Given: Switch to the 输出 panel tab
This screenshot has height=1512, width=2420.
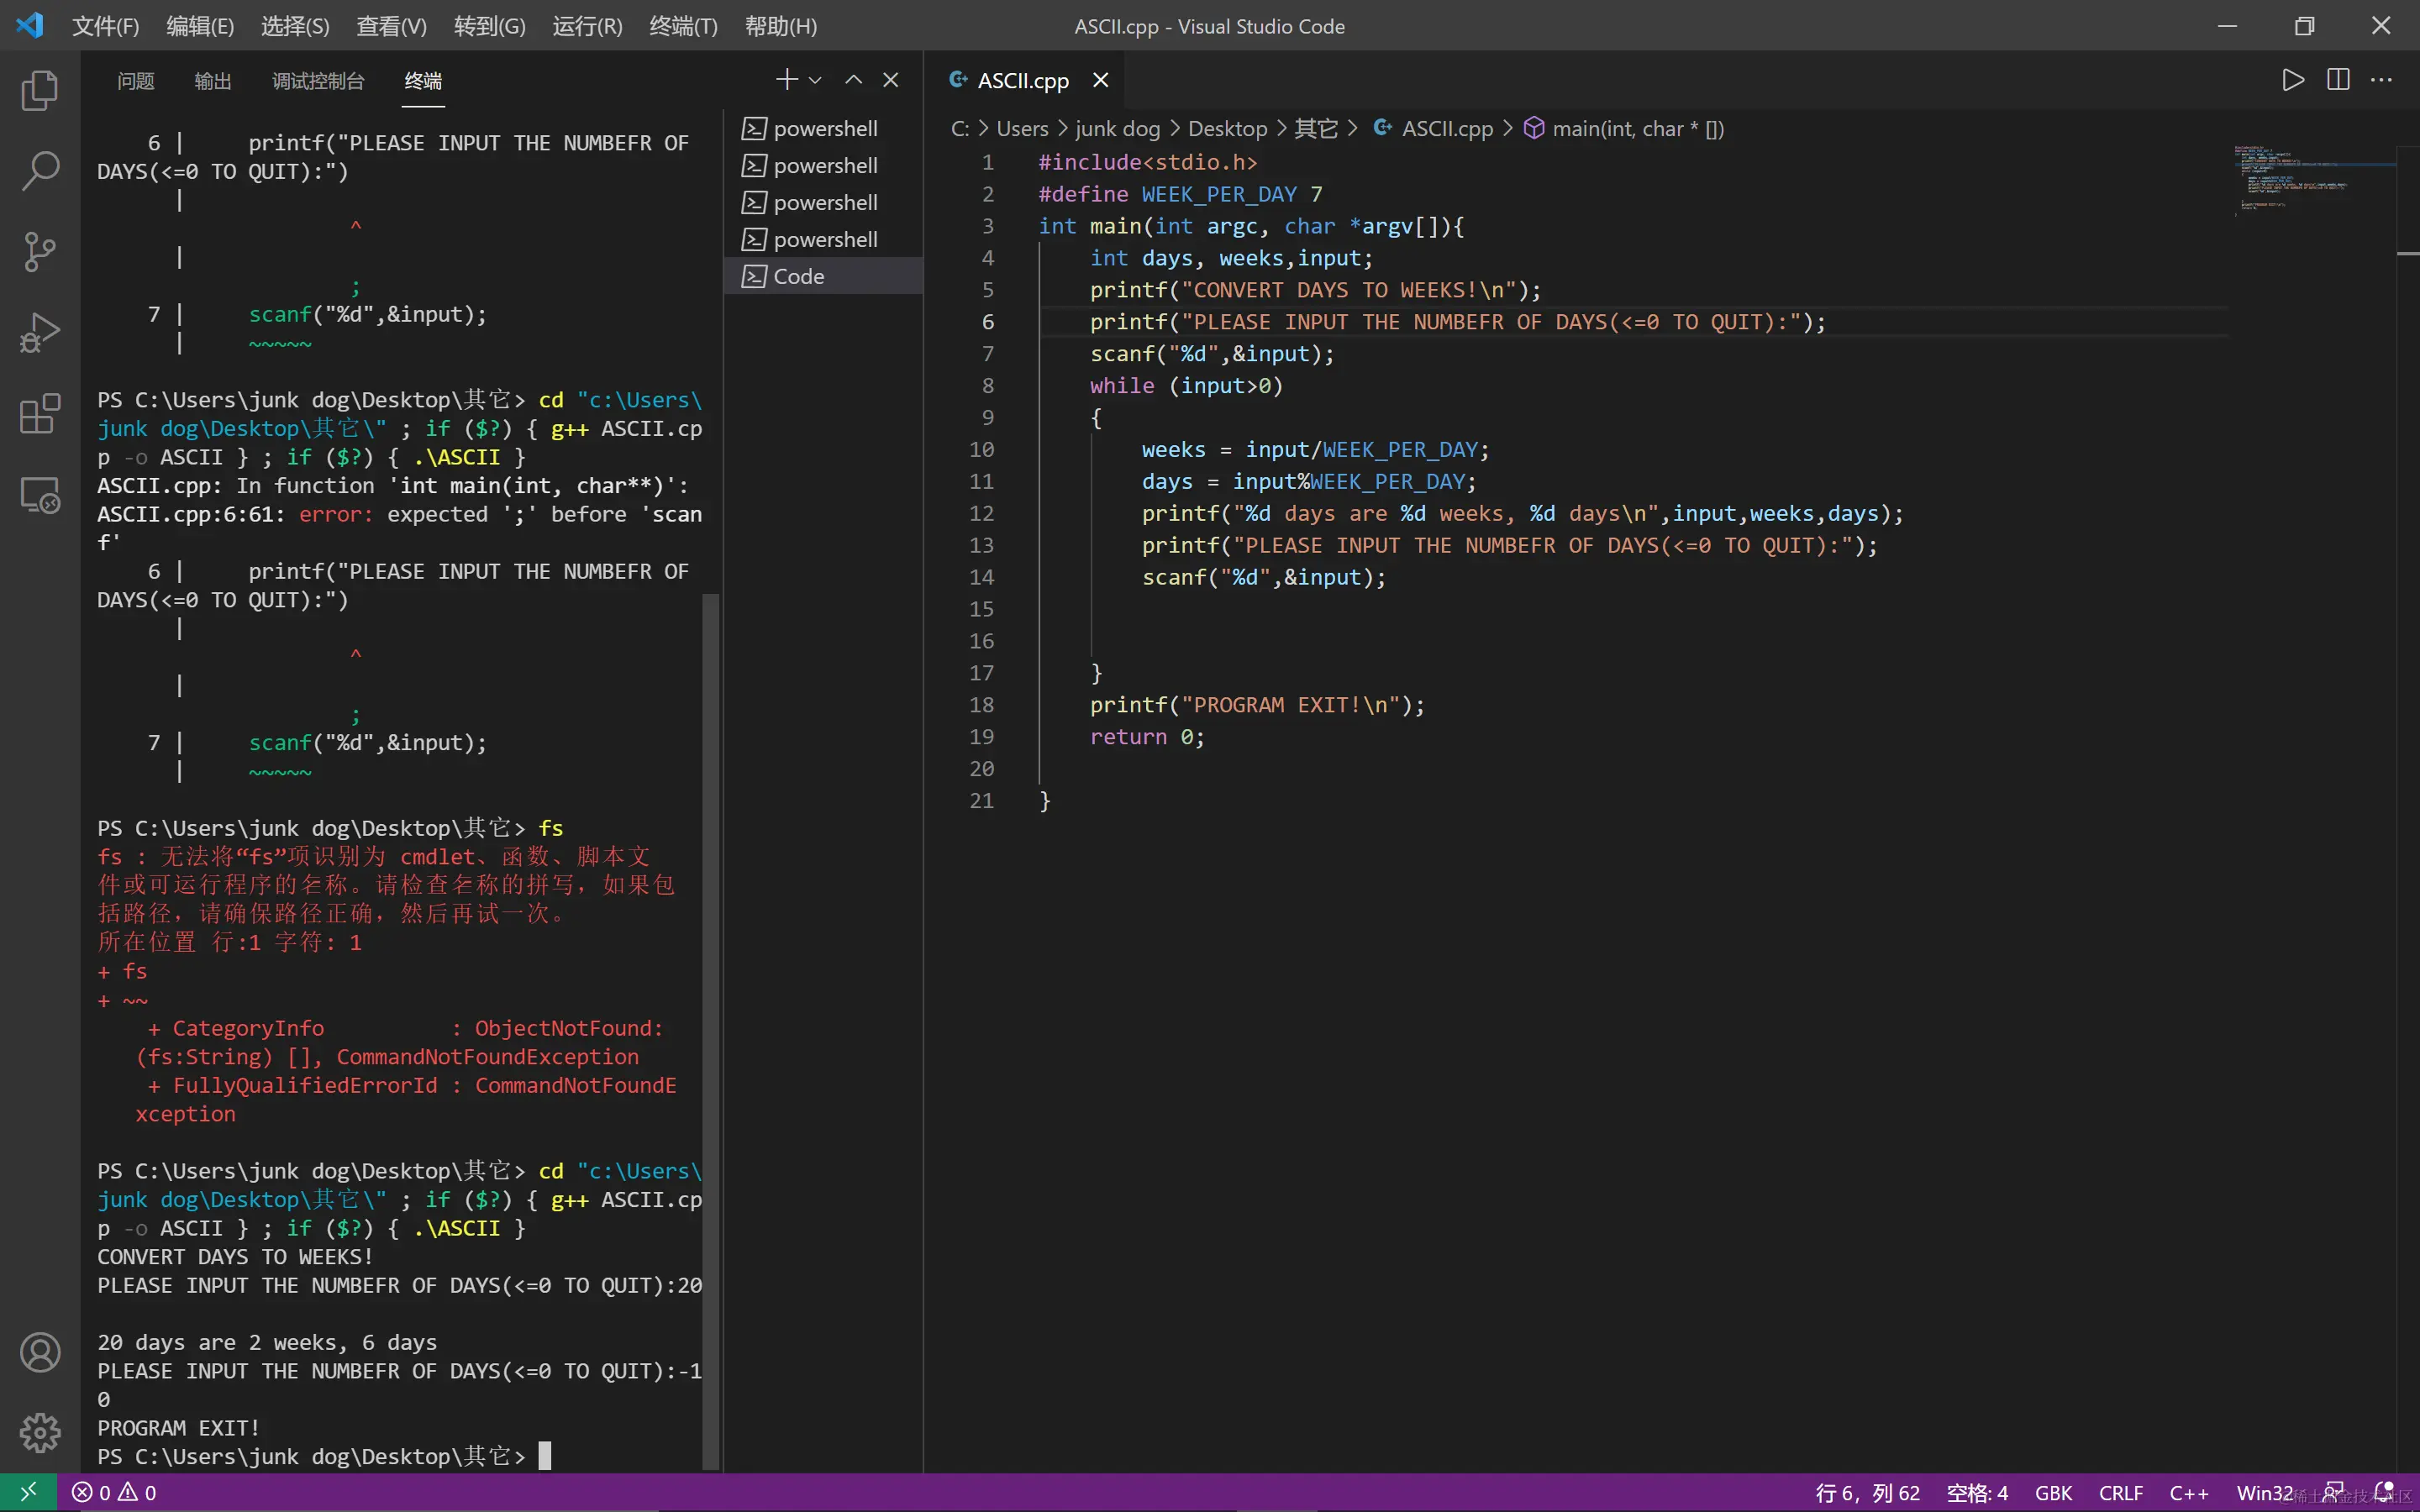Looking at the screenshot, I should [212, 81].
